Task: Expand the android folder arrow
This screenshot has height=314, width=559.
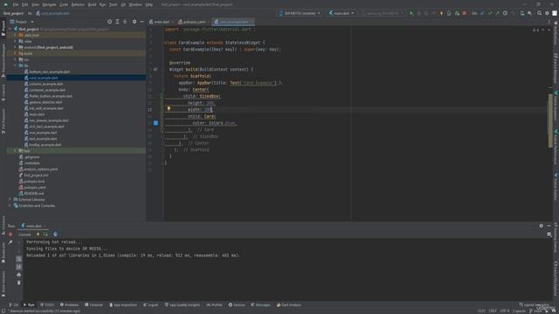Action: click(x=15, y=47)
